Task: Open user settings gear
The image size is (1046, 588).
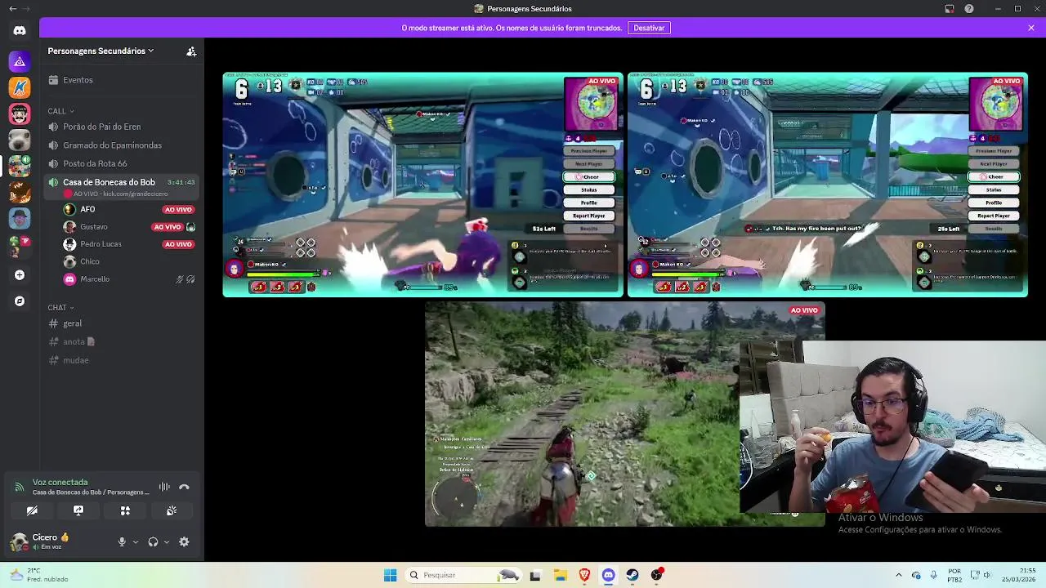Action: tap(184, 541)
